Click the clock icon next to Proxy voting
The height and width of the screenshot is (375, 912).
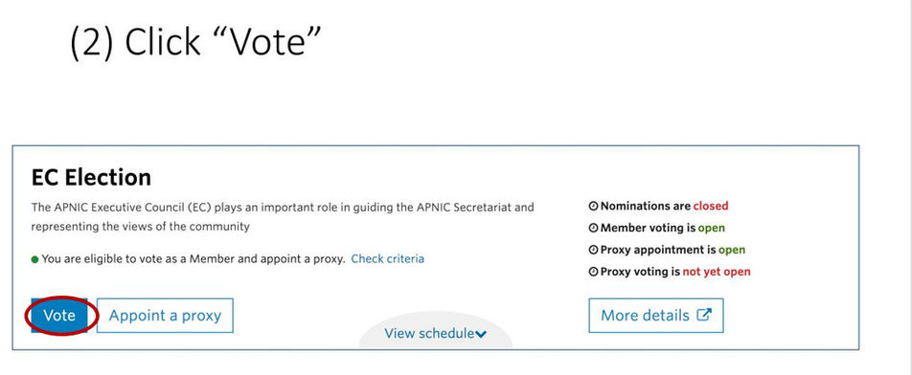[593, 272]
